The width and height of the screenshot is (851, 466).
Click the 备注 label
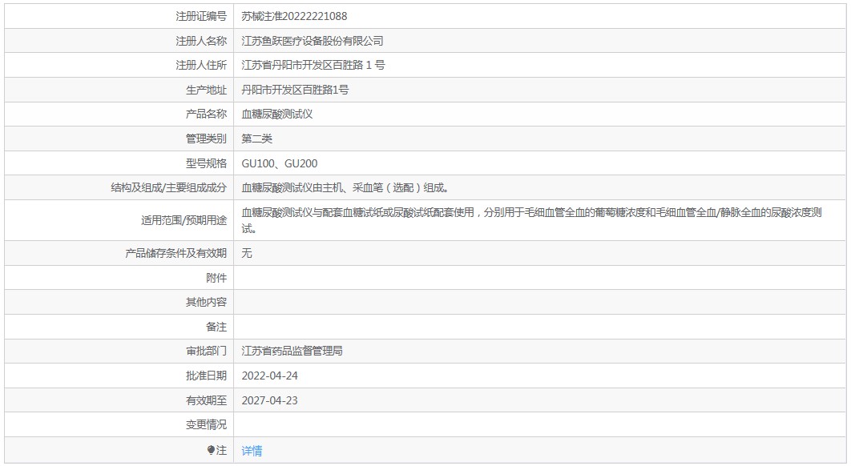216,327
